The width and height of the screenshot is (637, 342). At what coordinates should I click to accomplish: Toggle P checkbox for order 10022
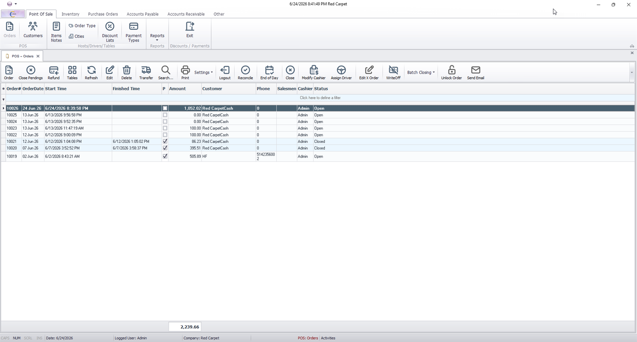[165, 135]
